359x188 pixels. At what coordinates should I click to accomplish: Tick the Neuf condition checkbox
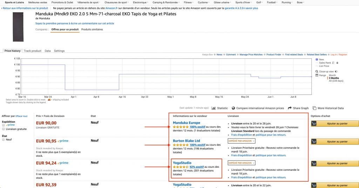pyautogui.click(x=4, y=139)
